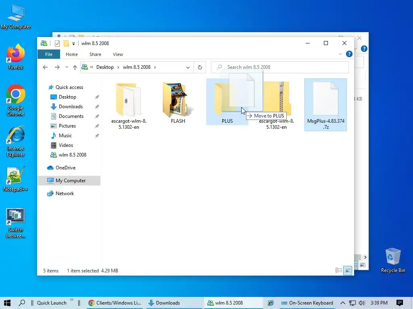Screen dimensions: 413x309
Task: Select the FLASH folder
Action: 178,103
